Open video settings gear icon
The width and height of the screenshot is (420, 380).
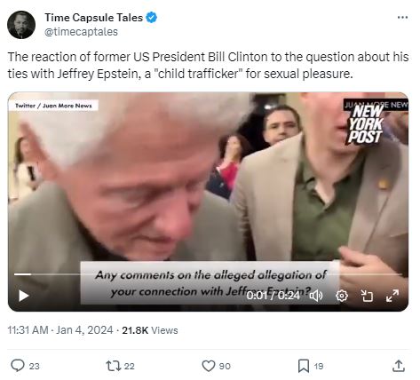pyautogui.click(x=342, y=296)
